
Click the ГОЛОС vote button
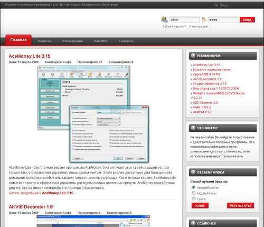coord(200,205)
